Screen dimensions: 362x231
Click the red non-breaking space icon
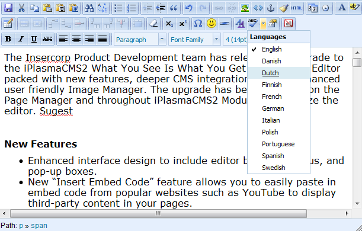[289, 24]
